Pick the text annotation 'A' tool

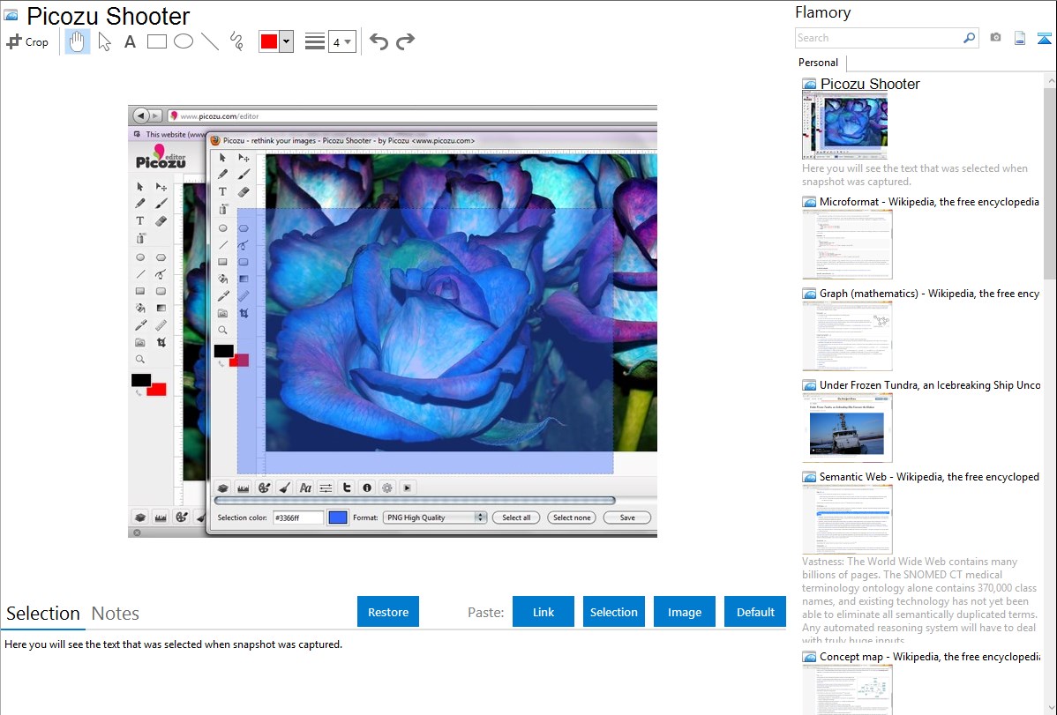tap(130, 41)
